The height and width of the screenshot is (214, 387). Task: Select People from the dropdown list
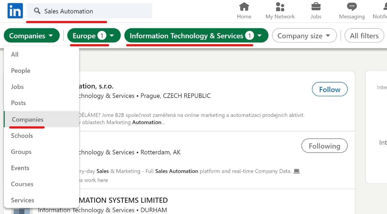(x=21, y=71)
